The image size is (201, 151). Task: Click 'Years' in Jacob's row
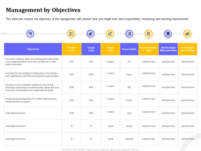pyautogui.click(x=111, y=126)
